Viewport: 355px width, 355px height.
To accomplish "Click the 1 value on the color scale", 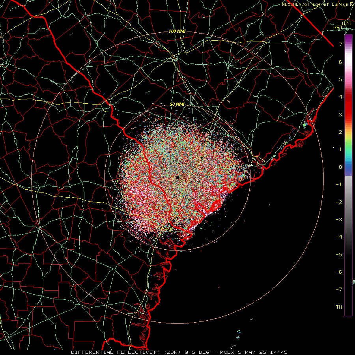I will tap(340, 149).
